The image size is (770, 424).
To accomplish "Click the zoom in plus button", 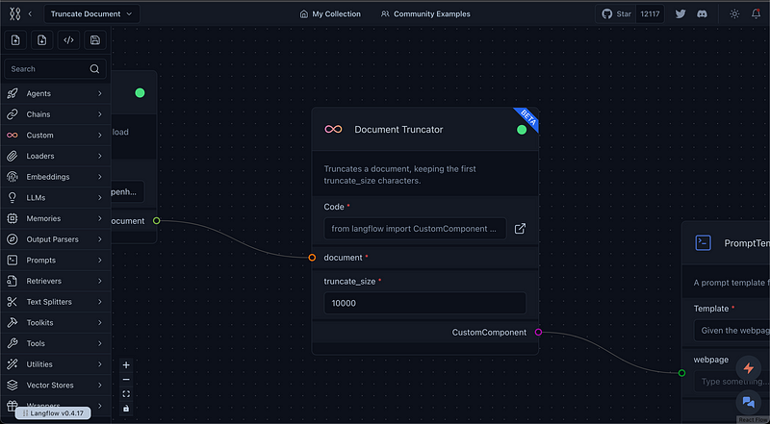I will click(x=126, y=365).
